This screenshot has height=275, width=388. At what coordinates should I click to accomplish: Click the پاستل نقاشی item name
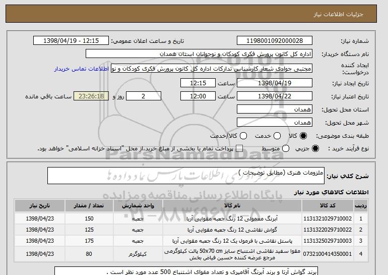tap(232, 241)
